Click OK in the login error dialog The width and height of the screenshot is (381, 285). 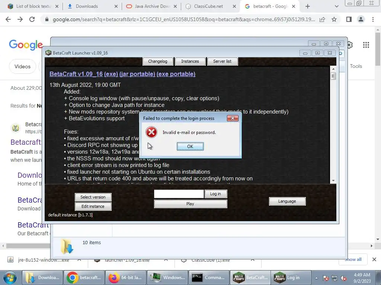[190, 146]
